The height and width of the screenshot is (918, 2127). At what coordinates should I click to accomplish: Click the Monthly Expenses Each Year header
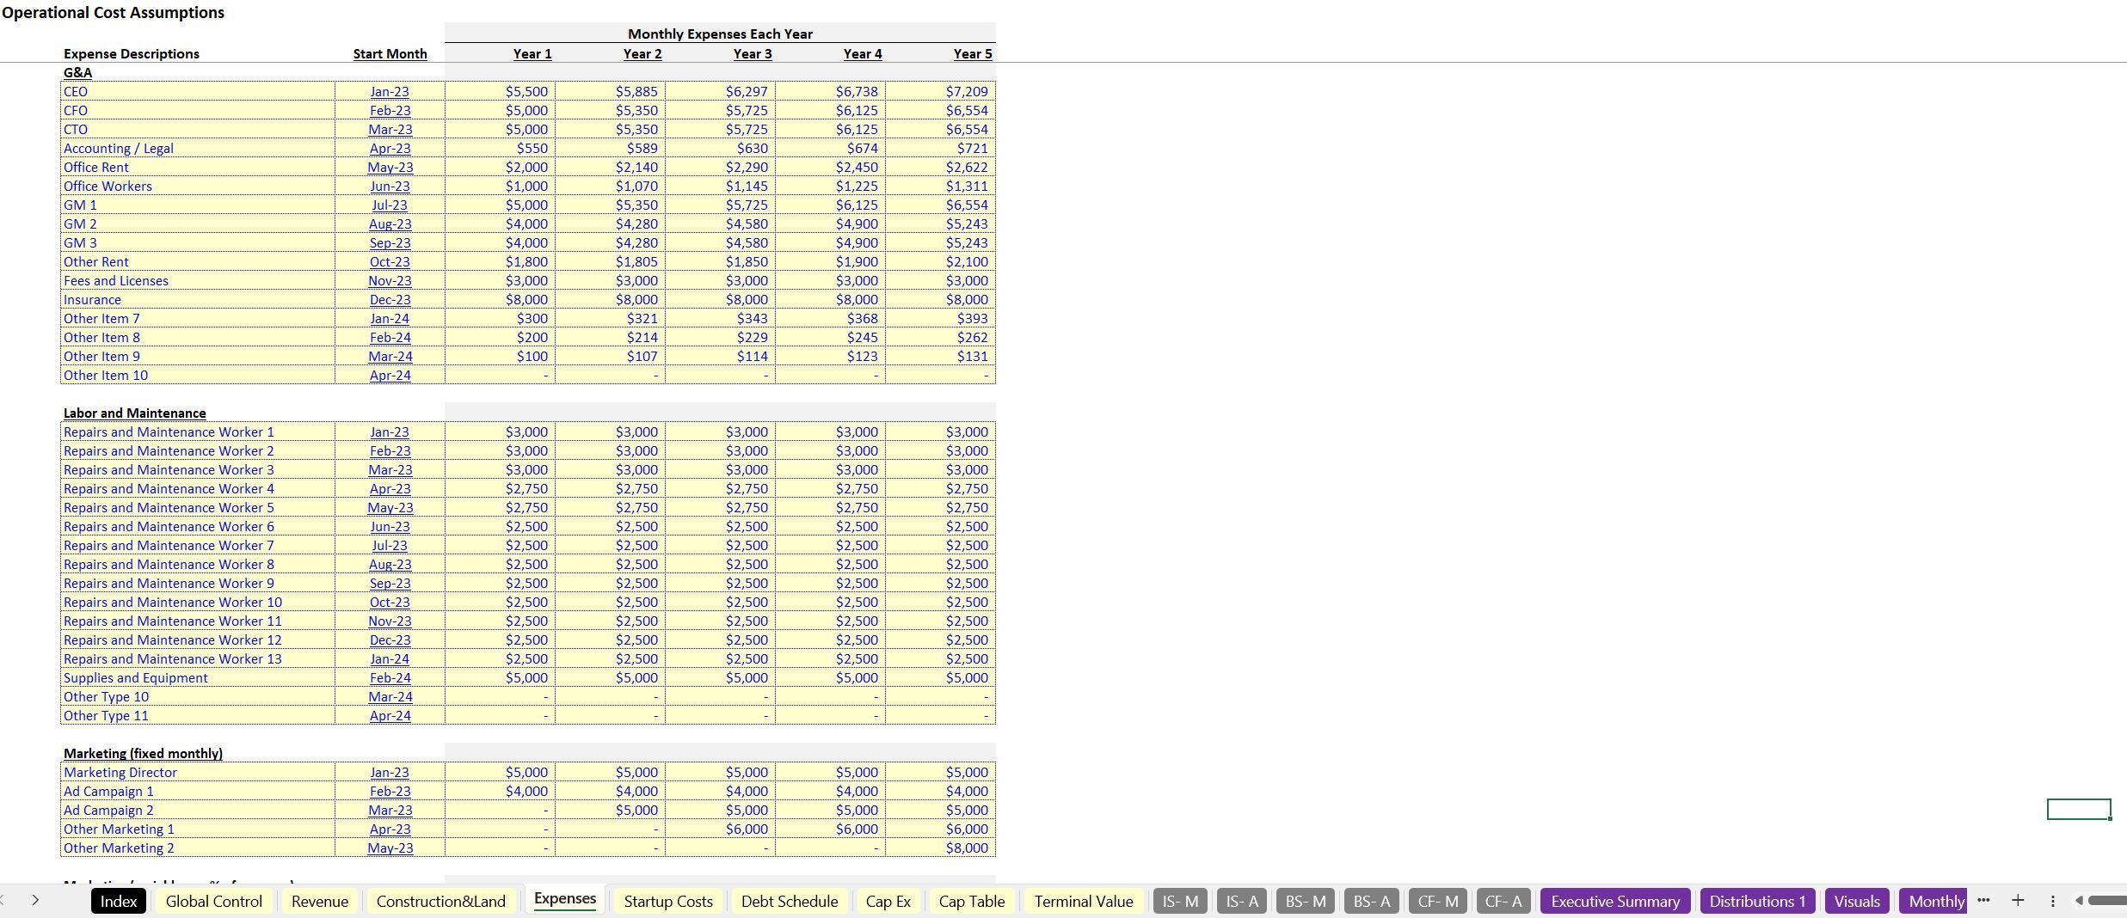click(x=720, y=34)
